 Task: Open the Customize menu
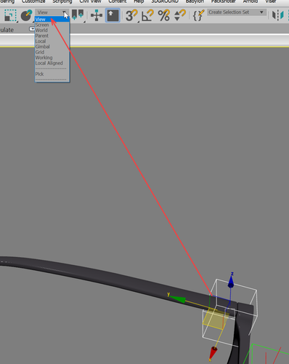click(33, 1)
